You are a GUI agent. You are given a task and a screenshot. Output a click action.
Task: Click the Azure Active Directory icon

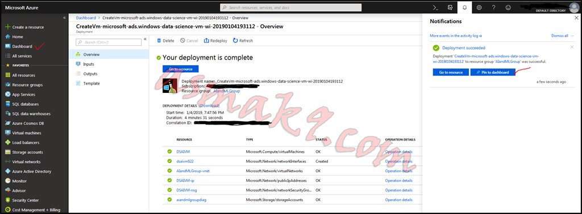point(7,171)
